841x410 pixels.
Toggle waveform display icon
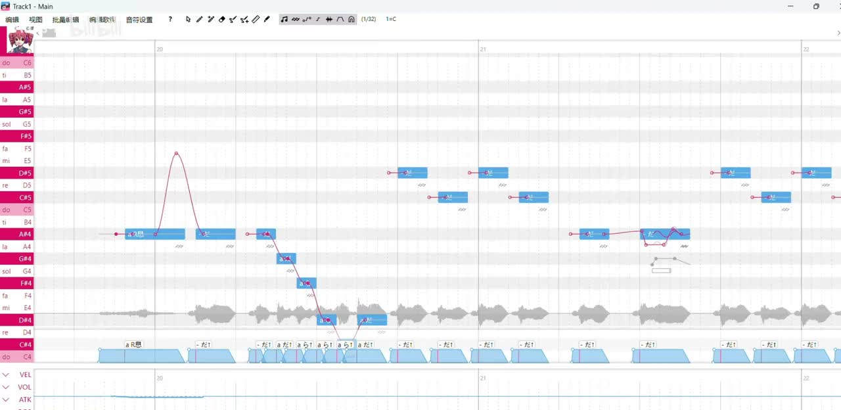[329, 19]
